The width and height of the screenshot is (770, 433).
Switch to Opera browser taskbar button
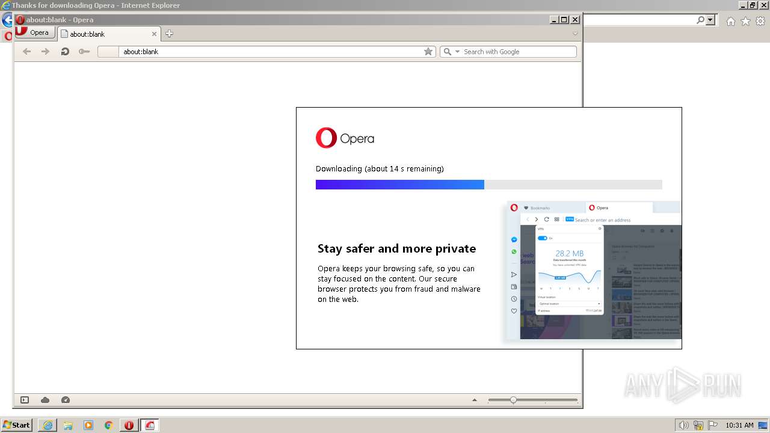(x=129, y=425)
